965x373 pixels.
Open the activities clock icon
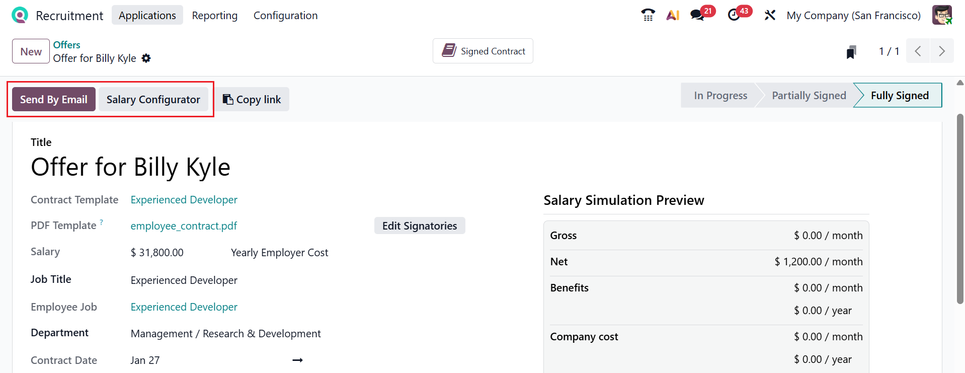[734, 15]
